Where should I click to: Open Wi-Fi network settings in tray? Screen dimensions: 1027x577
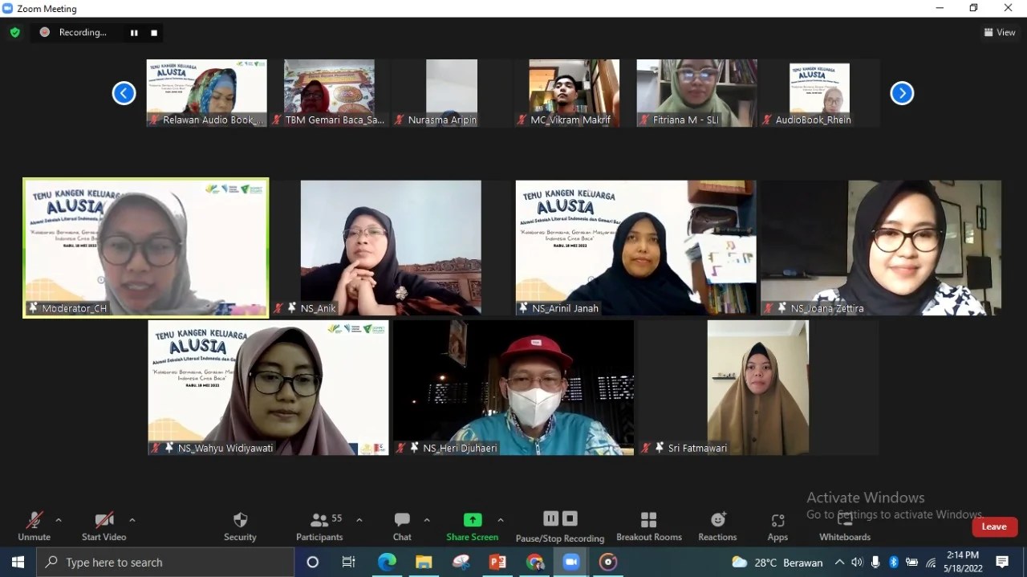click(931, 563)
